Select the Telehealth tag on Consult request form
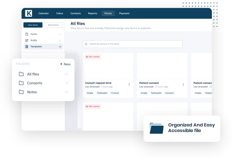The width and height of the screenshot is (232, 158). tap(102, 93)
